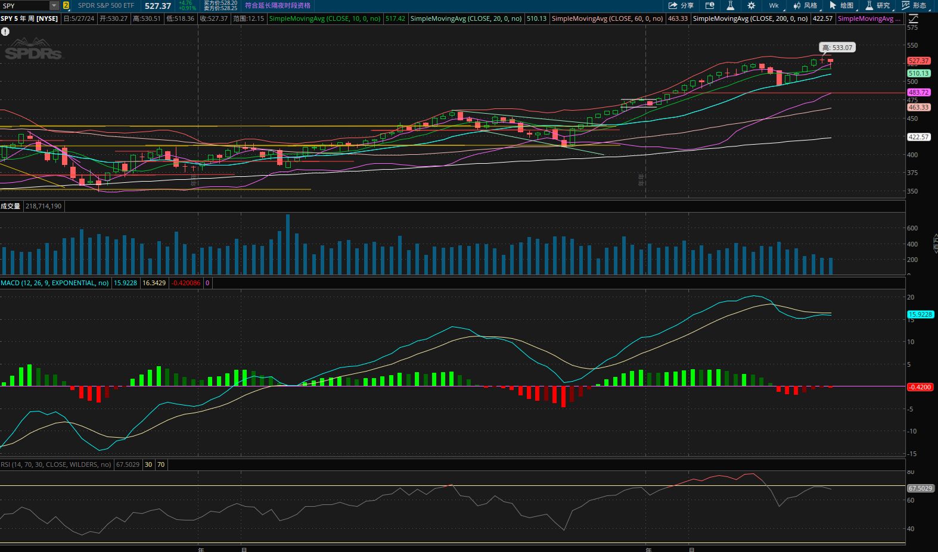Image resolution: width=938 pixels, height=552 pixels.
Task: Click the truncated magenta SimpleMovingAvg label
Action: [869, 18]
